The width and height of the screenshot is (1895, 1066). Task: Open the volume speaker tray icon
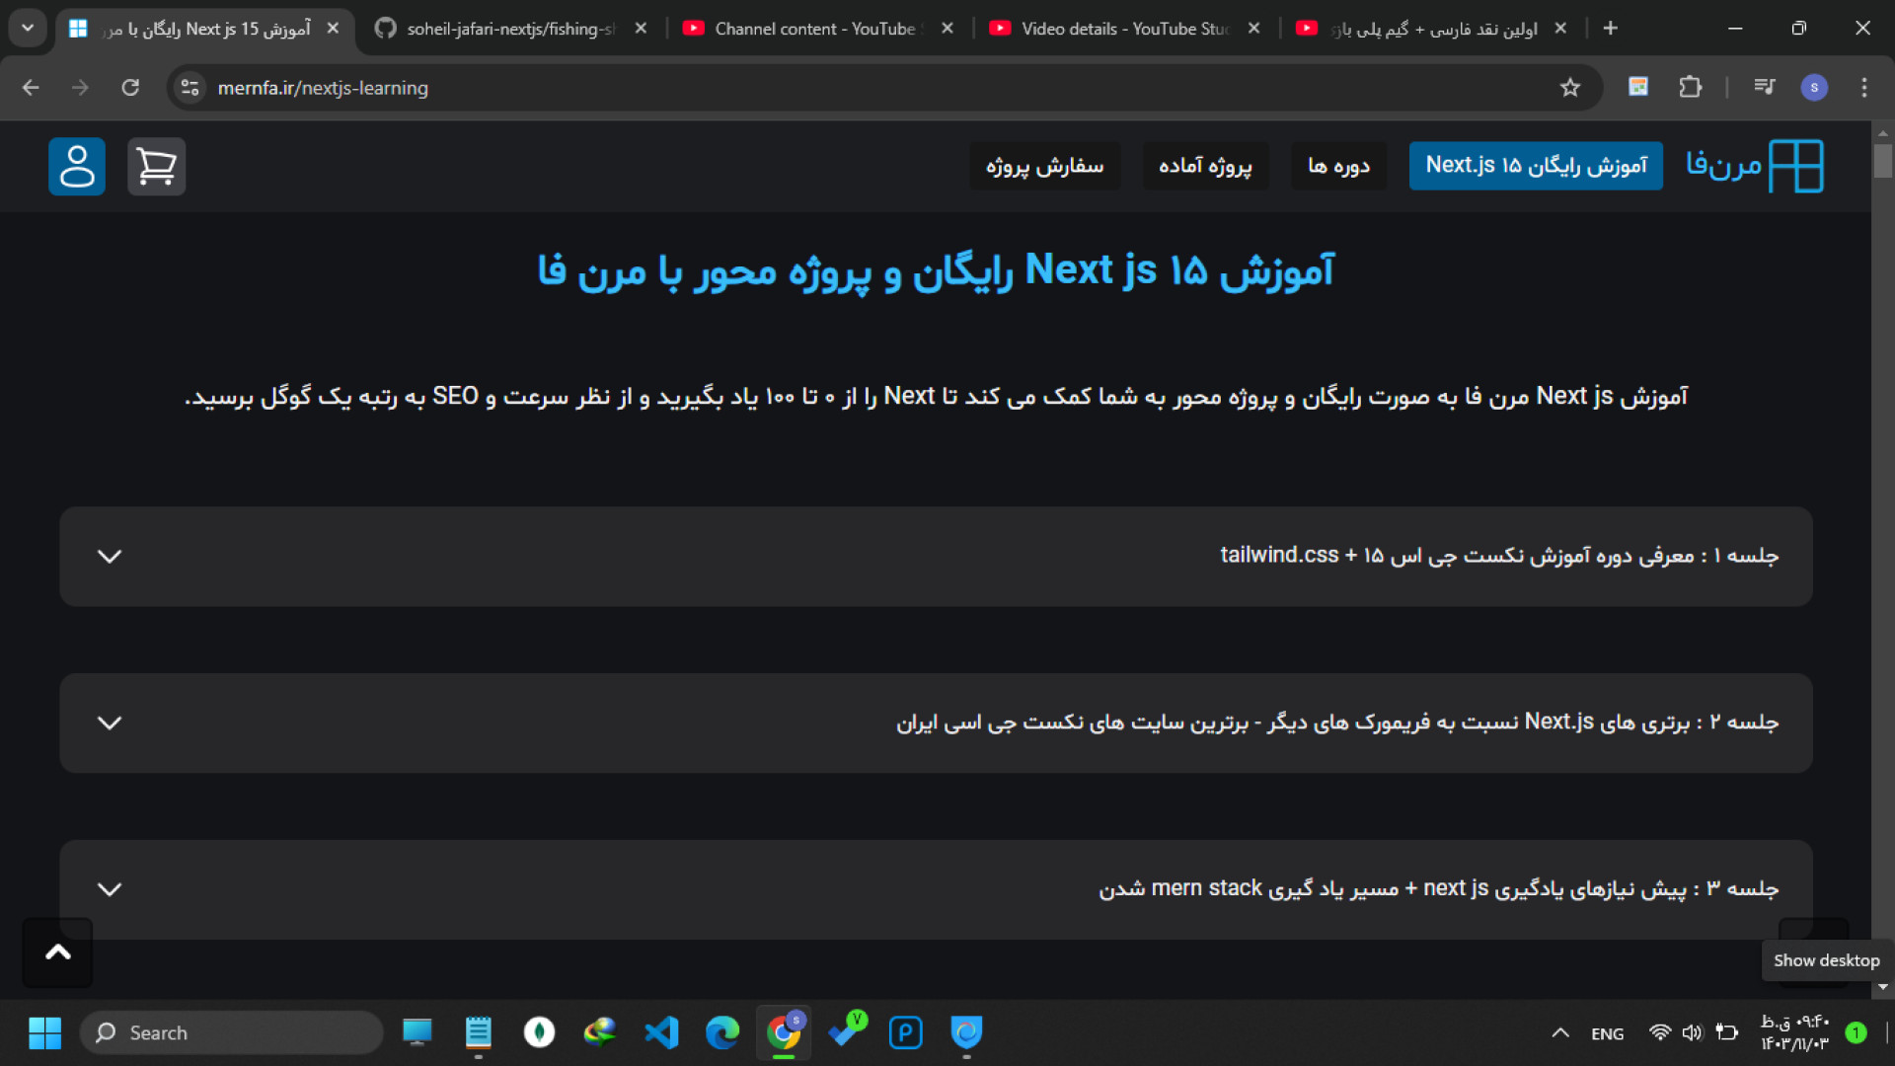(1693, 1032)
